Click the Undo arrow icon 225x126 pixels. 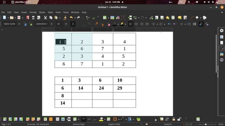(x=71, y=17)
